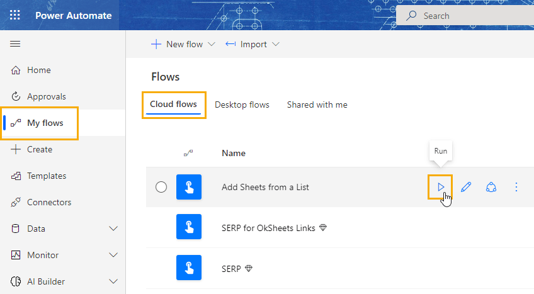
Task: Open more commands for Add Sheets from a List
Action: pos(516,187)
